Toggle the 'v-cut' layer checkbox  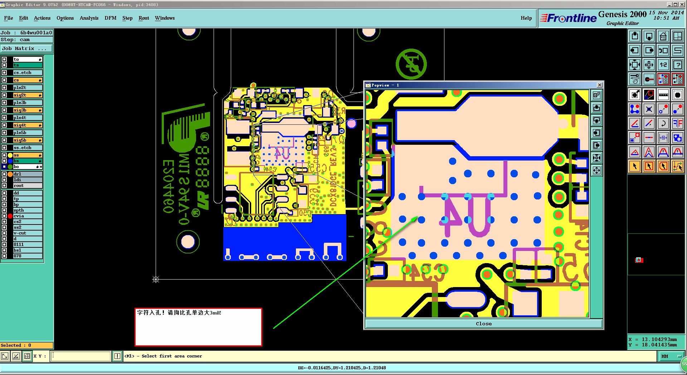click(4, 233)
